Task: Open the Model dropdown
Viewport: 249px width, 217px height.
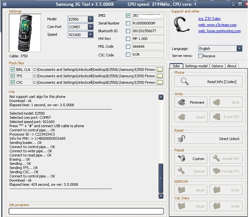Action: [x=90, y=19]
